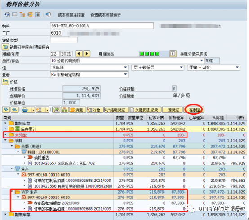Click the 实际值 column header
Image resolution: width=249 pixels, height=220 pixels.
(216, 117)
